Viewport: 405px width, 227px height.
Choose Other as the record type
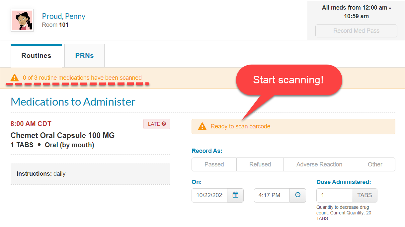coord(375,164)
